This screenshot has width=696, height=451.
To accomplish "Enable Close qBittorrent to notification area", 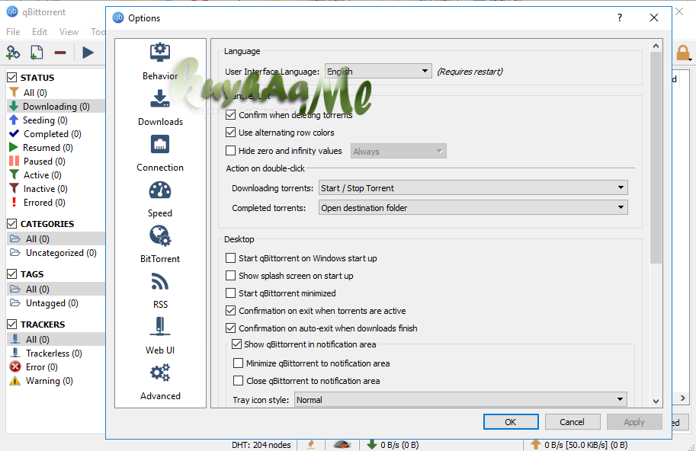I will tap(239, 381).
